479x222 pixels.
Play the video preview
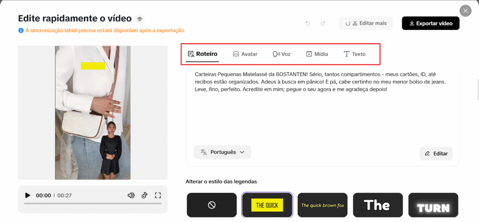tap(28, 195)
